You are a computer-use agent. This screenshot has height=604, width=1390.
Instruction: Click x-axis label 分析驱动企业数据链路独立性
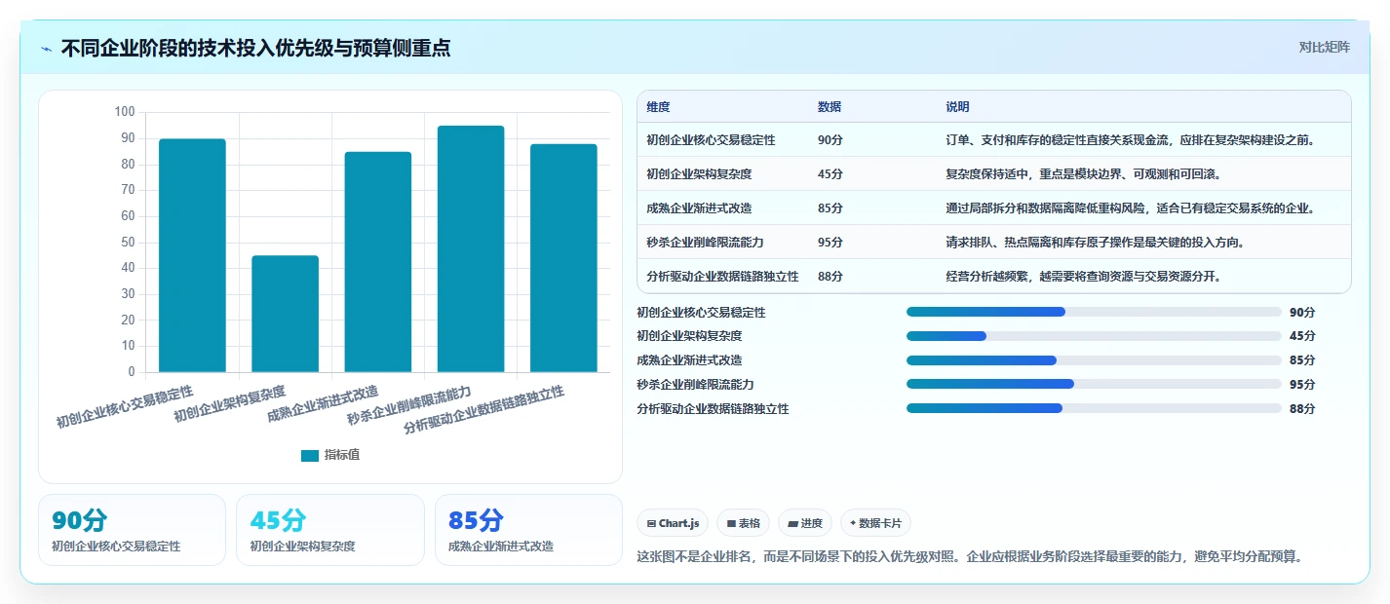[484, 410]
